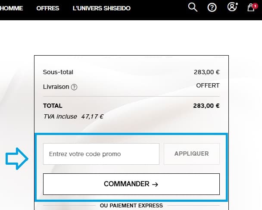Viewport: 262px width, 210px height.
Task: Open the HOMME menu
Action: point(12,8)
